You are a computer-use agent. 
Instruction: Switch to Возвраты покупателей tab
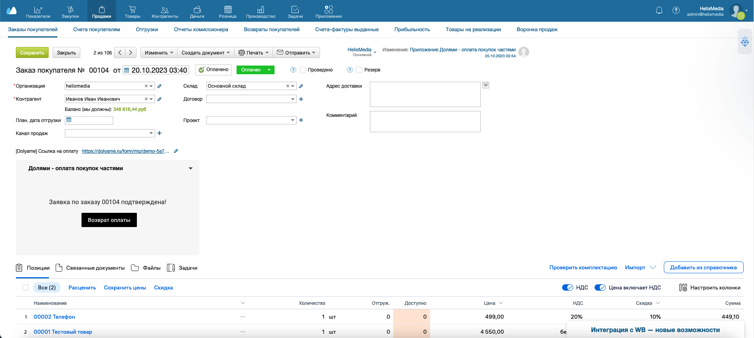tap(272, 30)
